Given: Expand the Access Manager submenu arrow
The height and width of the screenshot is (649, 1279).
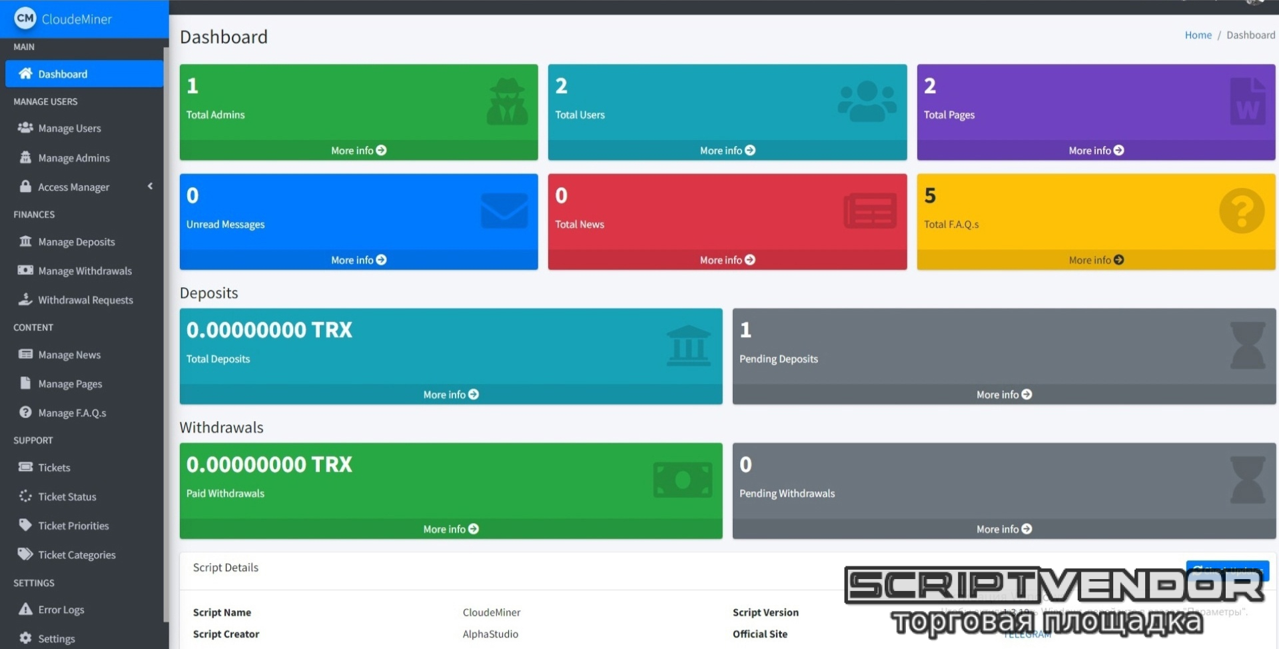Looking at the screenshot, I should coord(150,187).
